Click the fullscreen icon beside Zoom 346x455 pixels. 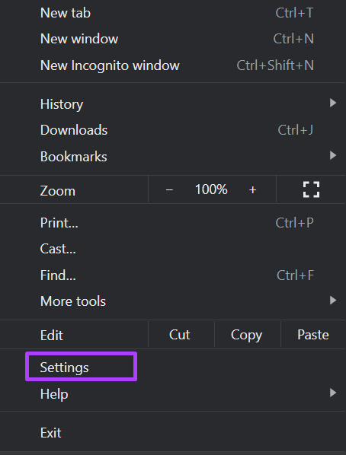click(311, 189)
